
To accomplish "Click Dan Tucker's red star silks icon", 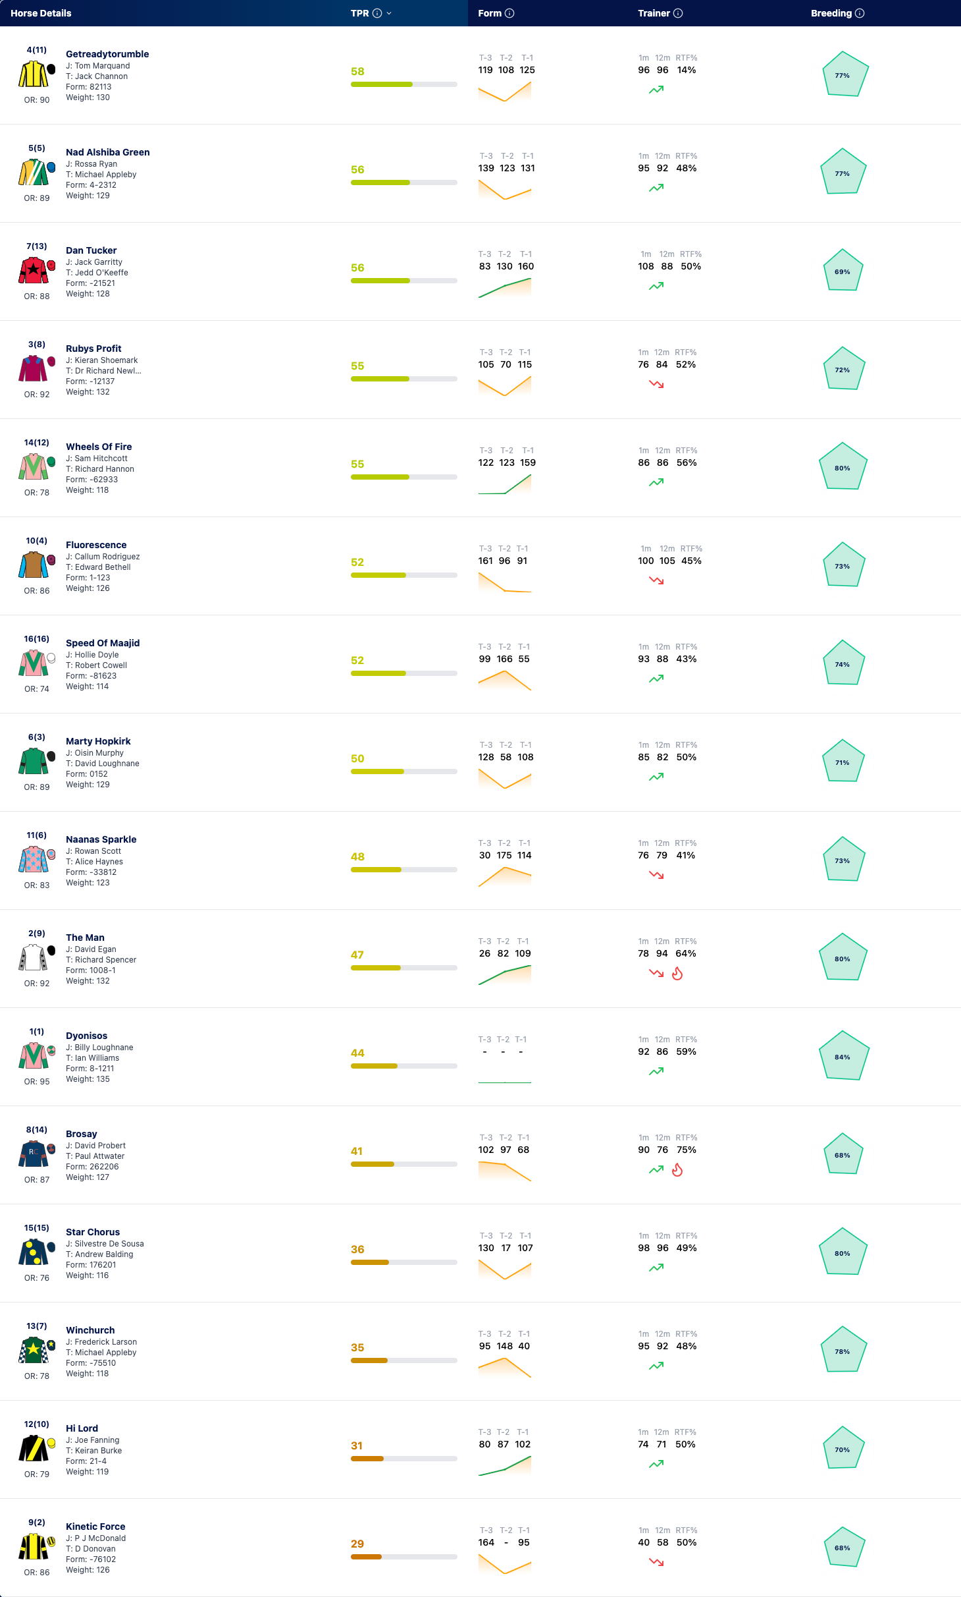I will [x=33, y=270].
